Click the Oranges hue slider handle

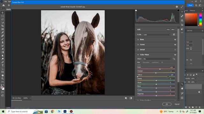point(156,73)
